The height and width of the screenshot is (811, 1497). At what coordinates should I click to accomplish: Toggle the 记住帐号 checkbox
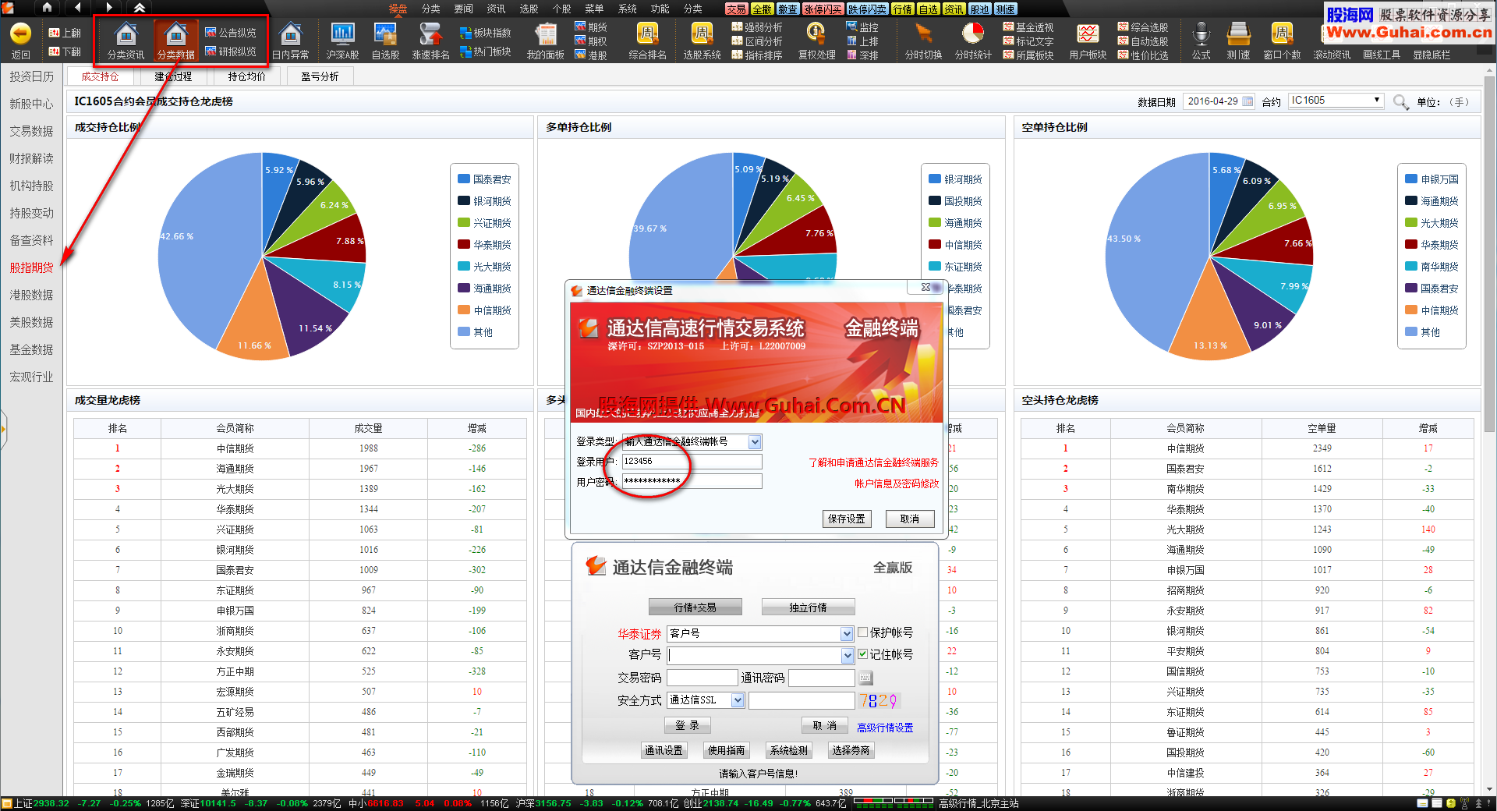coord(863,654)
